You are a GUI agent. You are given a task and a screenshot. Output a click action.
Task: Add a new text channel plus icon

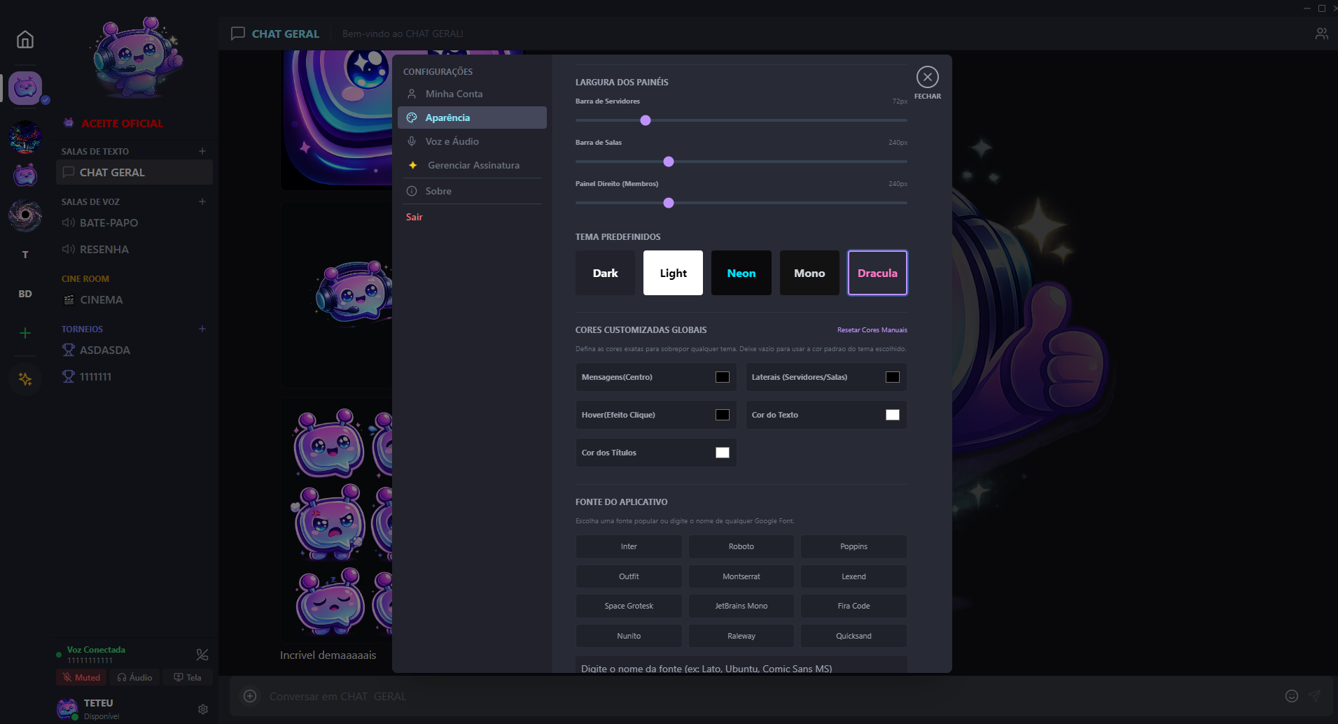click(x=202, y=151)
